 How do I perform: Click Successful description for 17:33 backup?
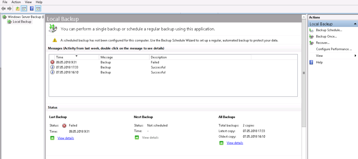158,67
